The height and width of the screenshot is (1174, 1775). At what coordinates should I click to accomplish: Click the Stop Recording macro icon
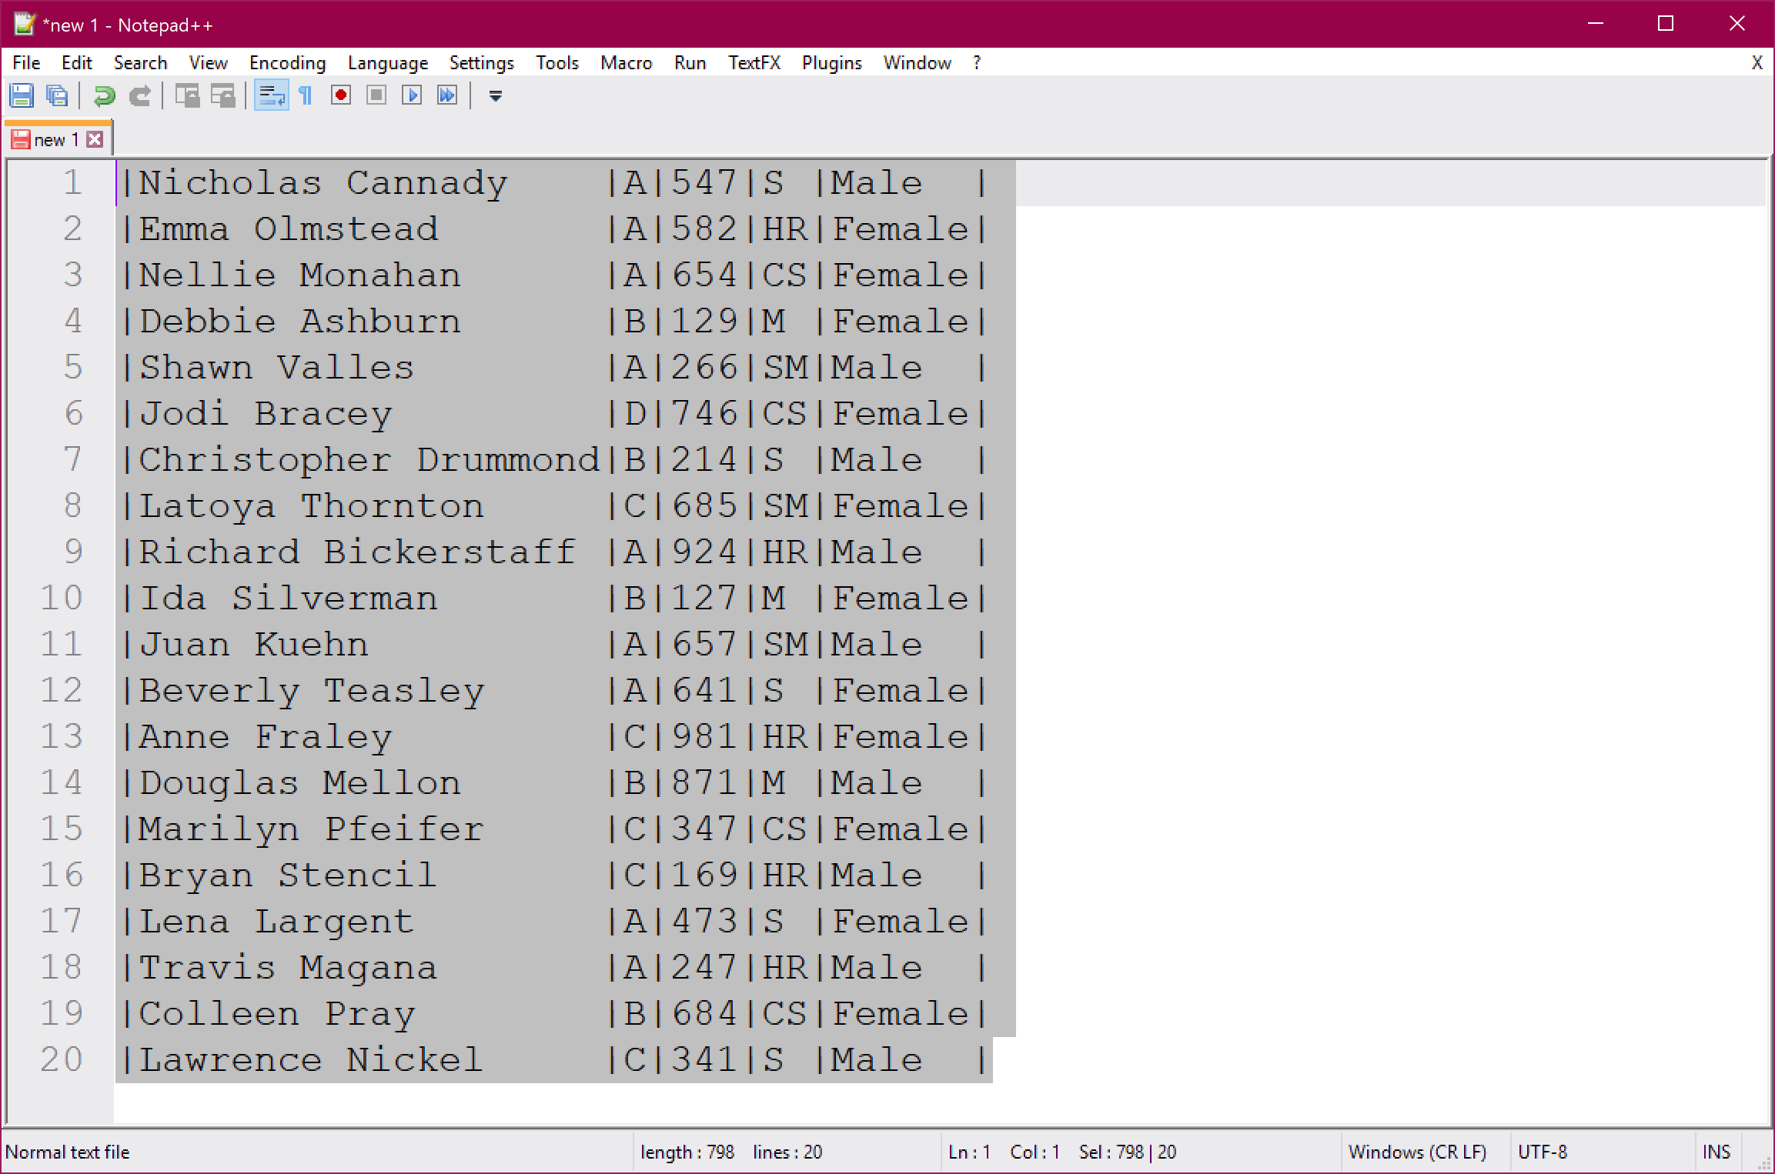(x=376, y=95)
